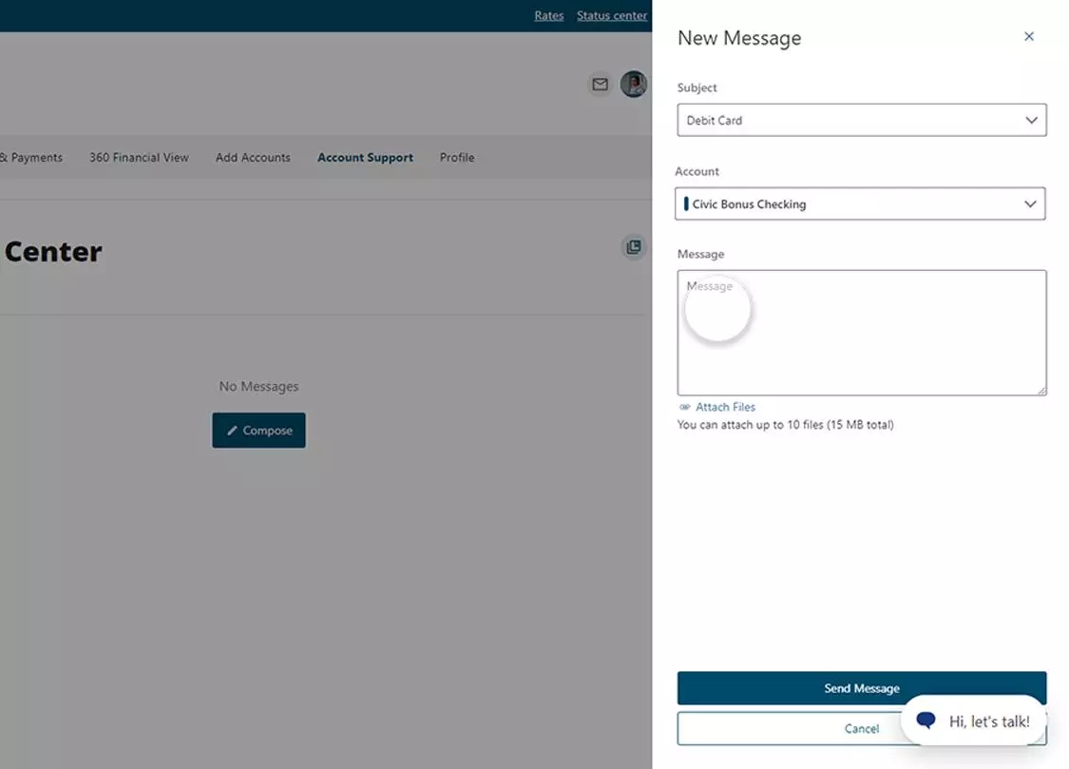Go to the Profile tab

point(456,157)
